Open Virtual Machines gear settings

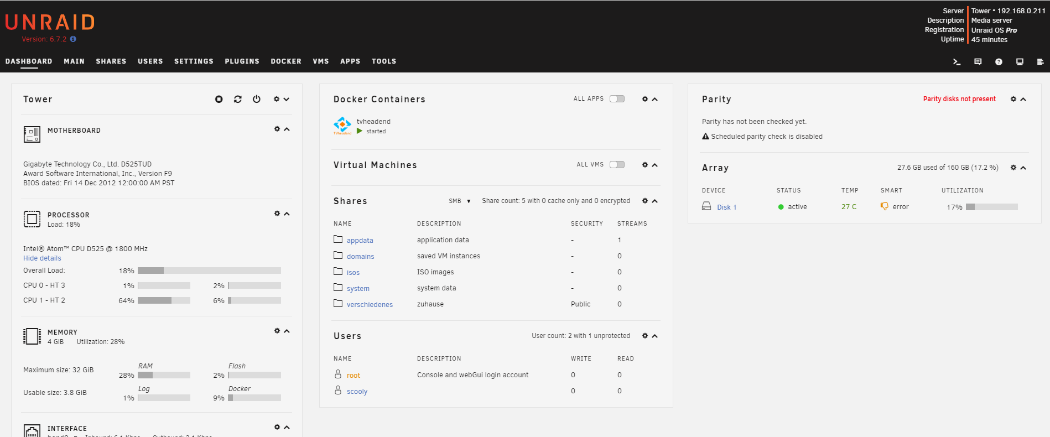coord(645,165)
